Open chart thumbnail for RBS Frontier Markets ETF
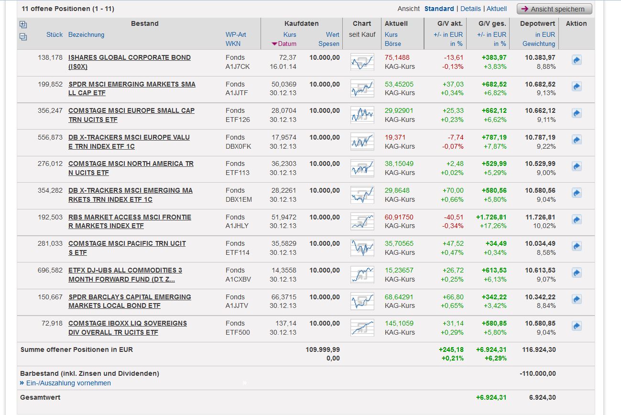The image size is (621, 415). point(362,221)
